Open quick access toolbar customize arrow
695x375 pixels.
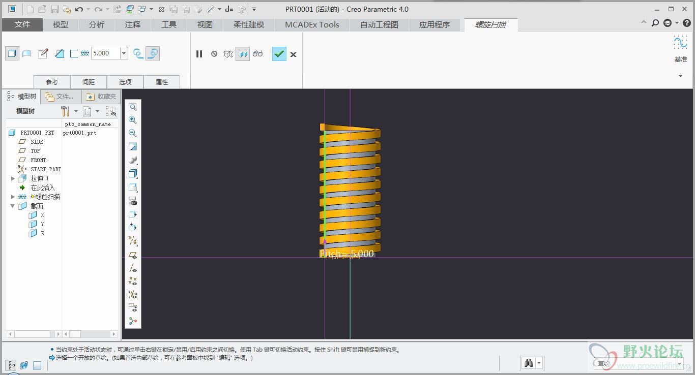tap(254, 9)
